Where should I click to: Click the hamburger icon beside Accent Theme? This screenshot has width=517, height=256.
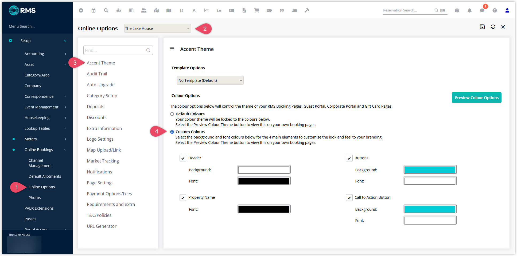pos(172,49)
